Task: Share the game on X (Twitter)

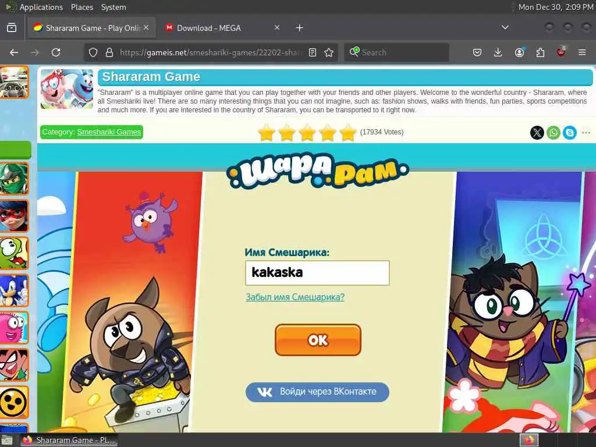Action: (x=537, y=133)
